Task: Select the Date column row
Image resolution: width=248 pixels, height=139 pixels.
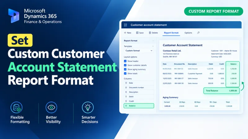Action: [139, 83]
